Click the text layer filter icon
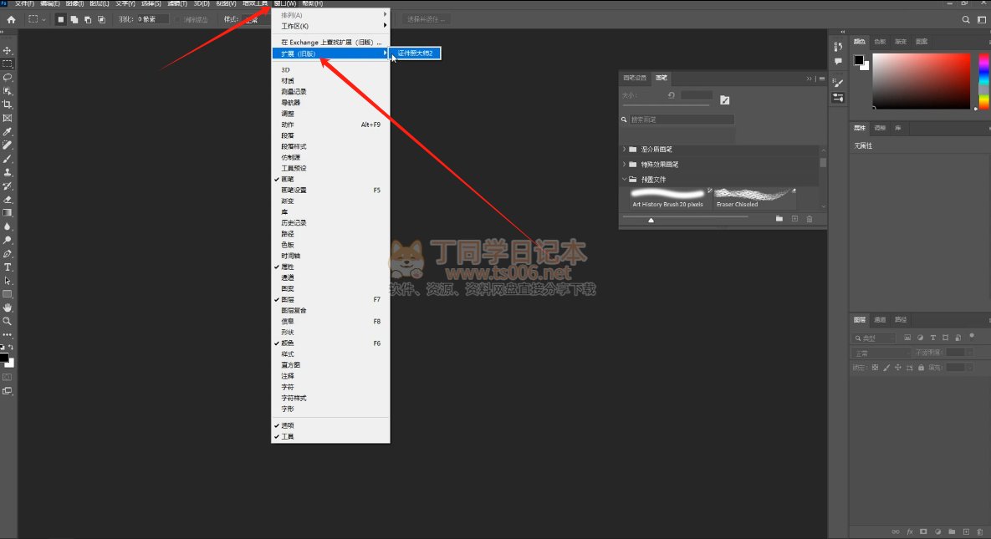 pos(932,338)
